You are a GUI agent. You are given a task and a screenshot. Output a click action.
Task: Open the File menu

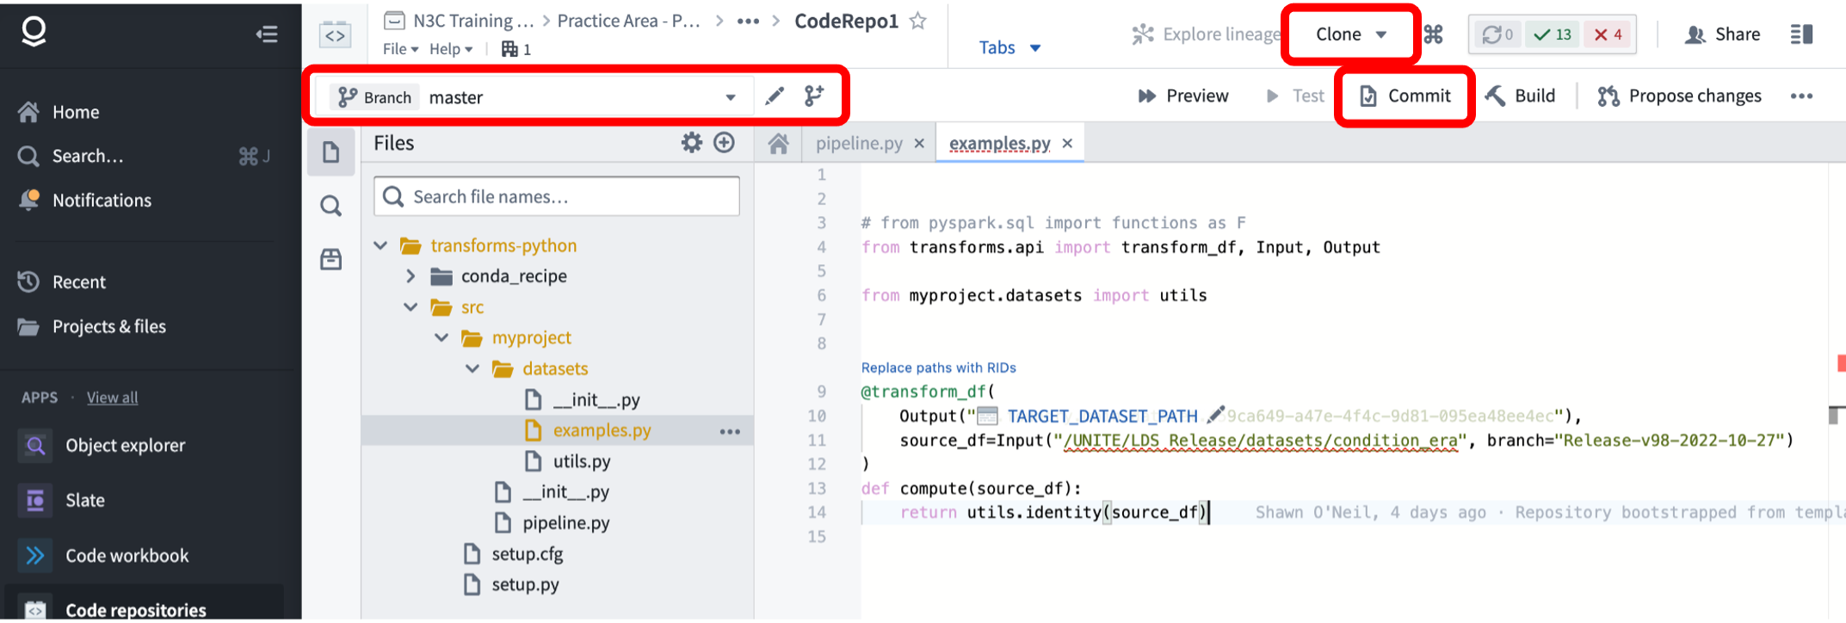coord(400,49)
